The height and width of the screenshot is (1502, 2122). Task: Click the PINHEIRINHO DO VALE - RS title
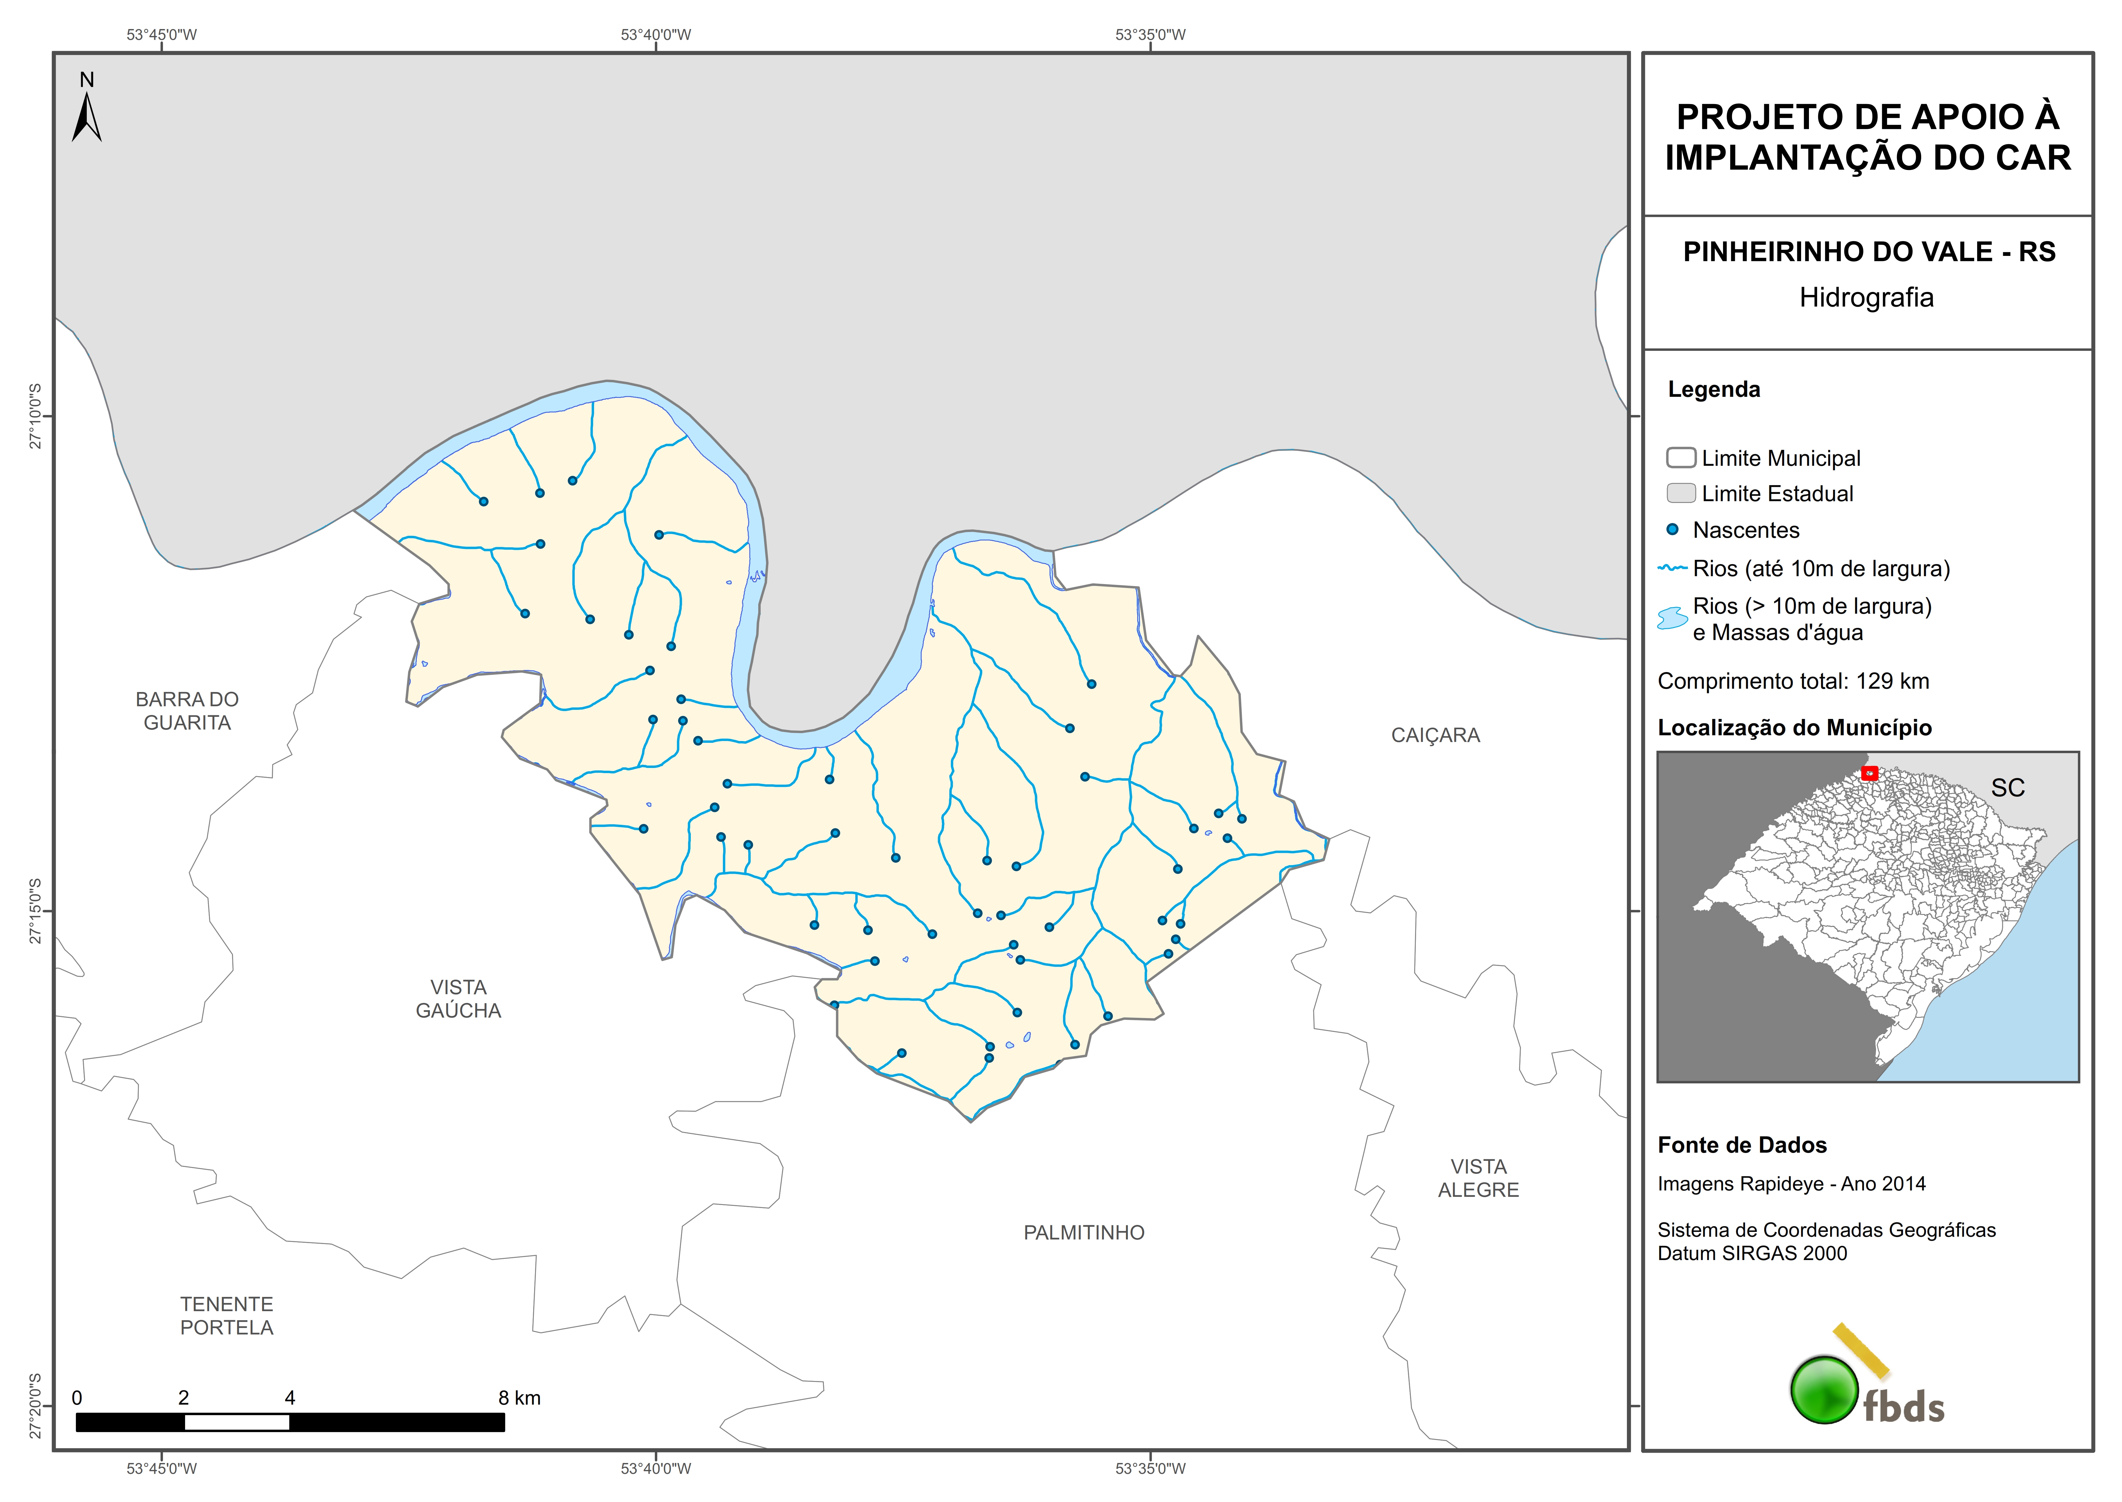(1868, 252)
